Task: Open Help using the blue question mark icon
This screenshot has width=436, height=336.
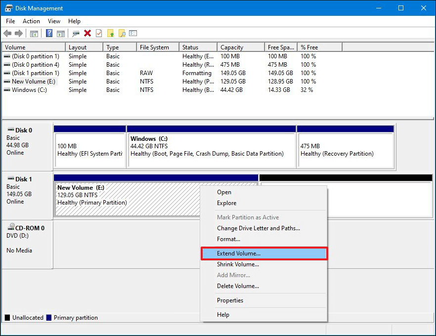Action: pos(48,33)
